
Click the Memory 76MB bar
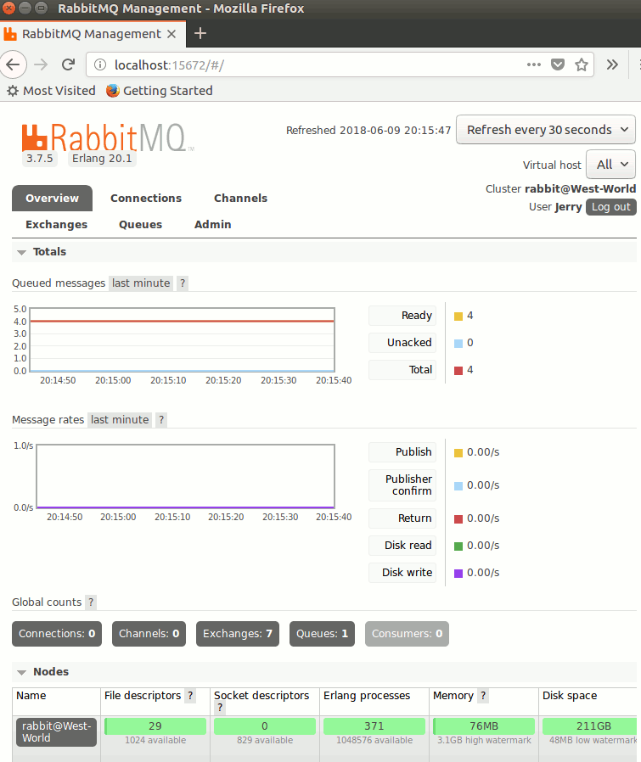coord(484,726)
